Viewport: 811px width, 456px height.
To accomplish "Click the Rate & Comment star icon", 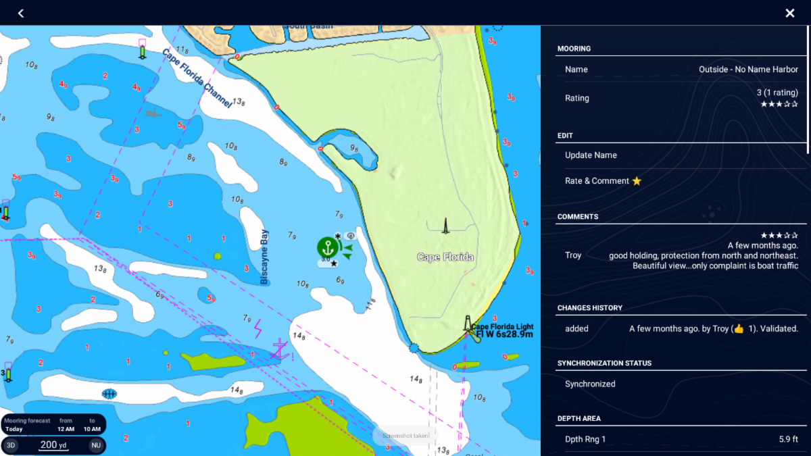I will click(636, 181).
